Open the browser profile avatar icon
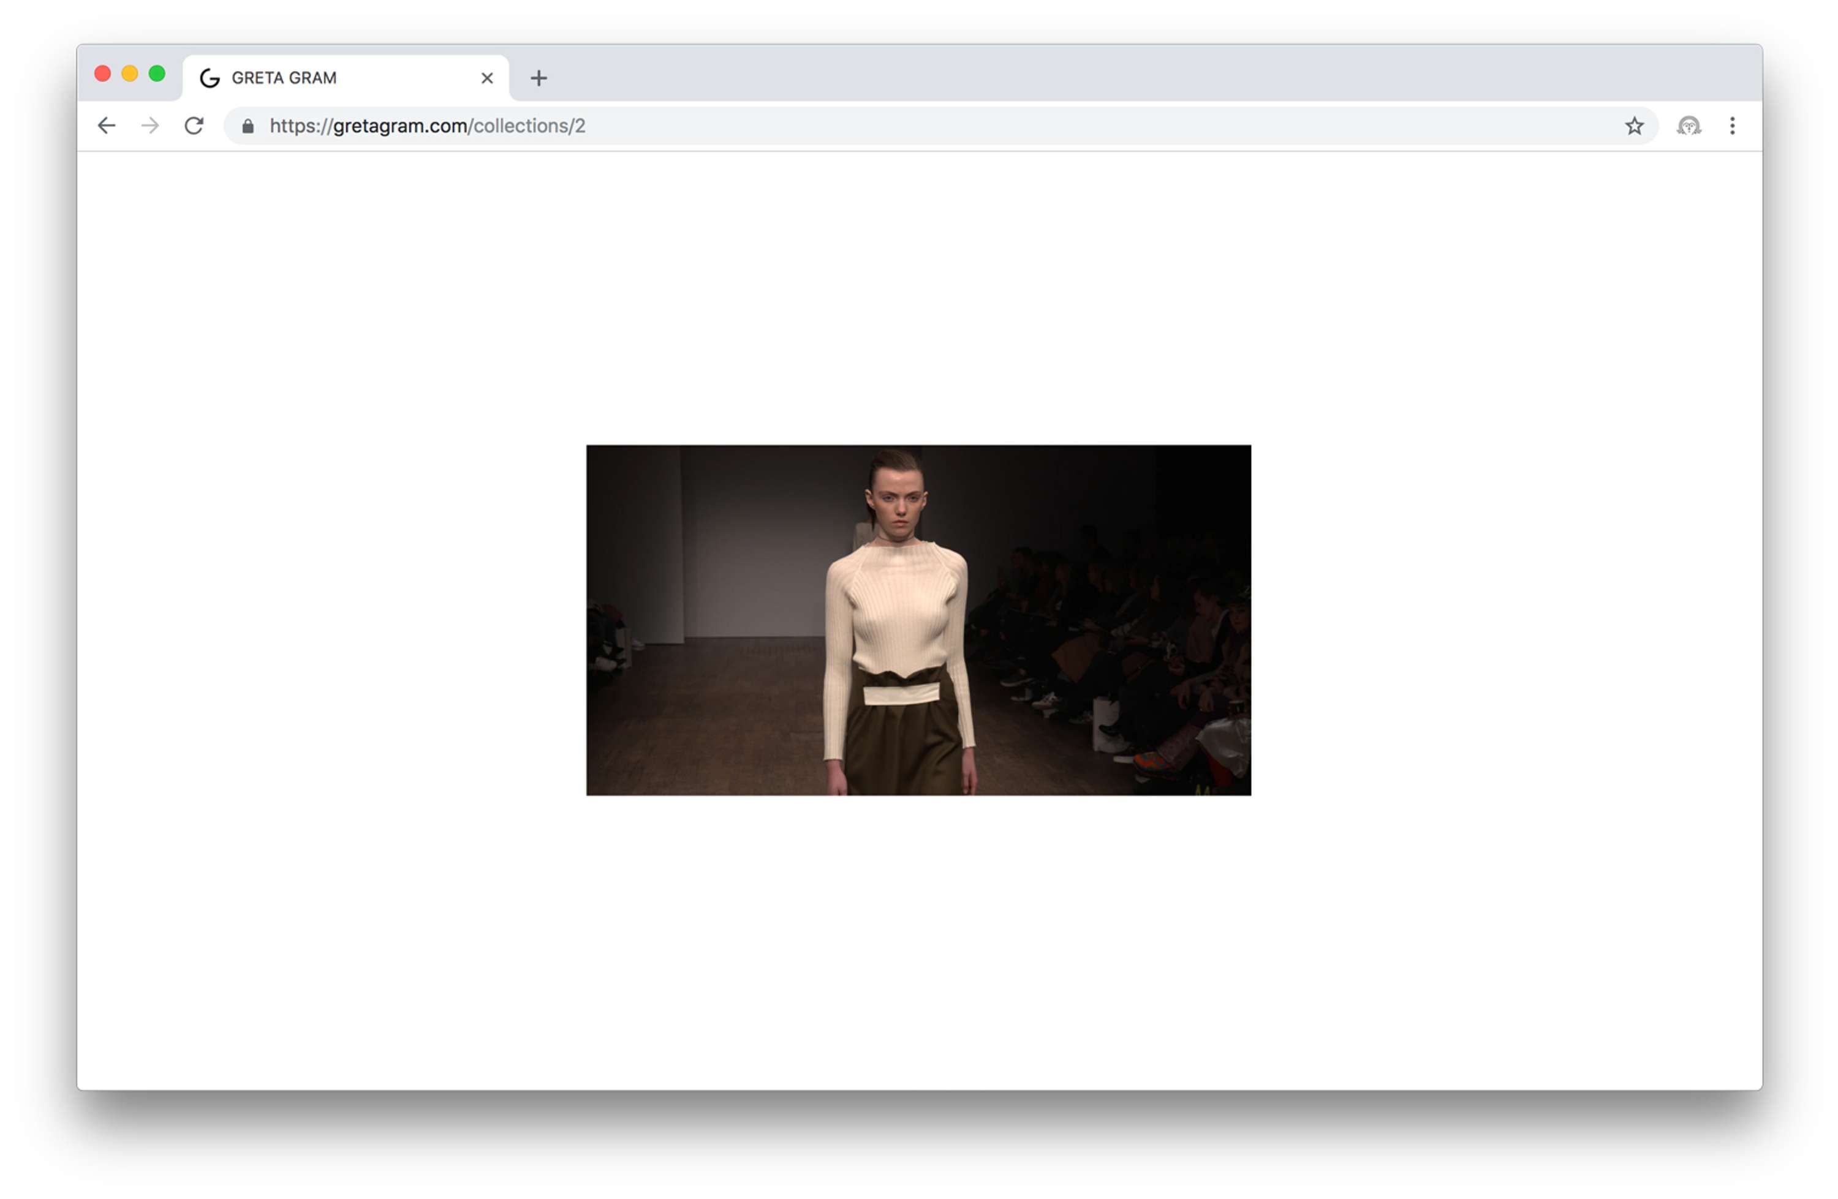The image size is (1838, 1199). point(1689,126)
